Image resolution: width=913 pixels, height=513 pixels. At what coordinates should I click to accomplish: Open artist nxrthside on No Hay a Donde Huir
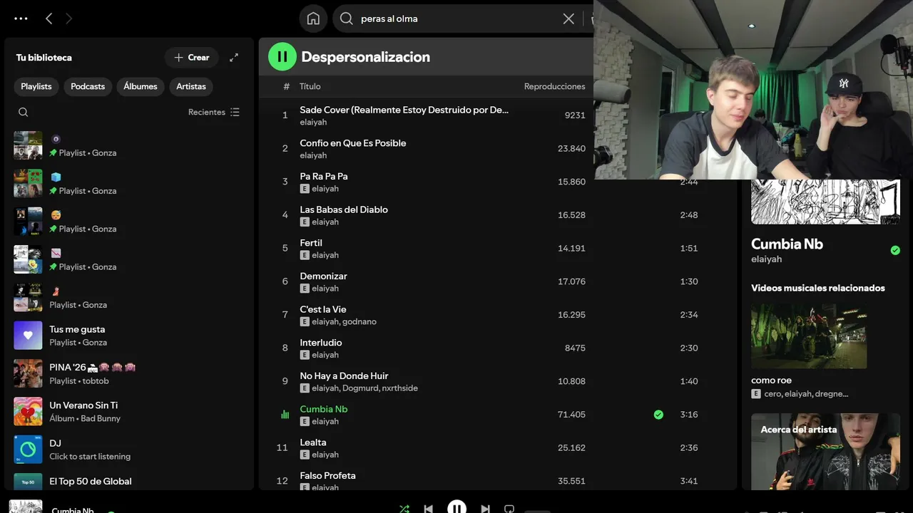coord(400,388)
